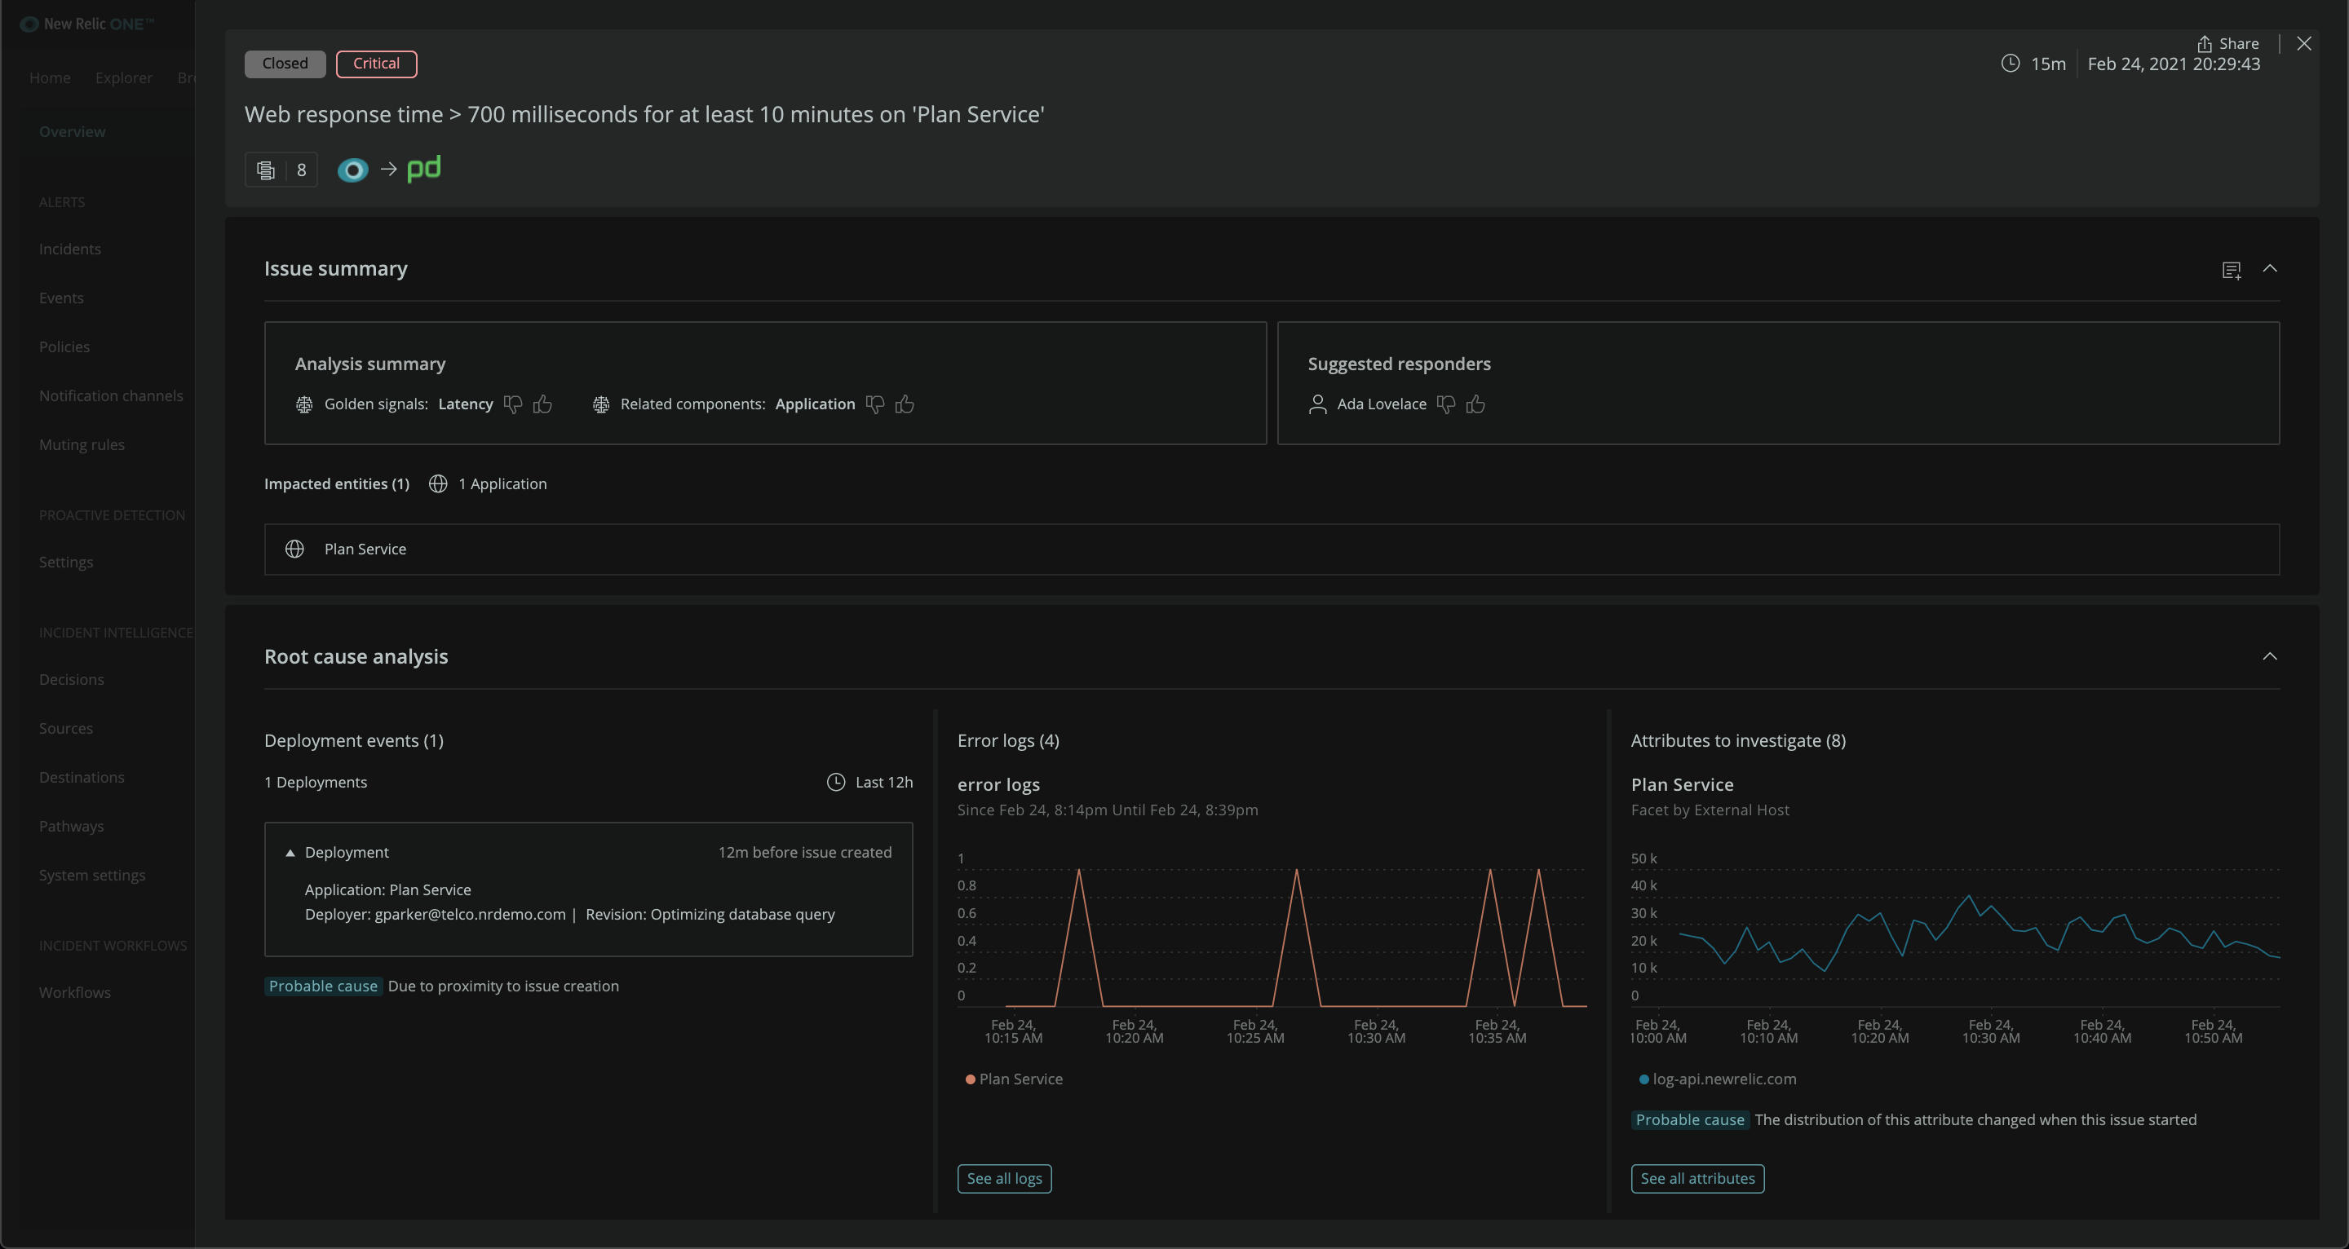The height and width of the screenshot is (1249, 2349).
Task: Thumbs down Ada Lovelace suggested responder
Action: click(1446, 404)
